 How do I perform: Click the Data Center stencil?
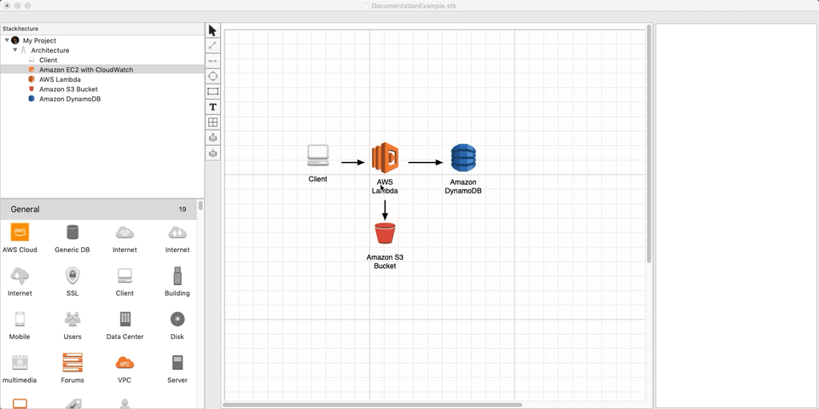point(125,320)
